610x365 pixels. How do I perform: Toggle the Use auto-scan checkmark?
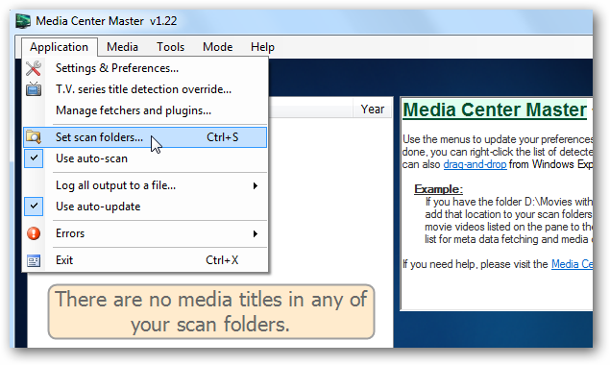coord(34,158)
